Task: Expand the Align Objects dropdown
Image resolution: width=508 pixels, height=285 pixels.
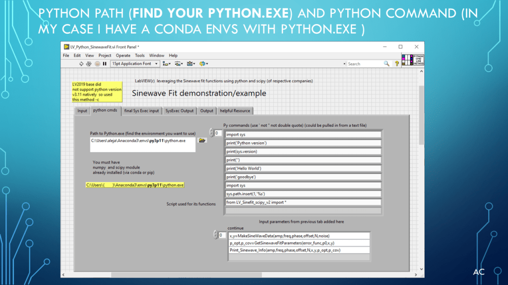Action: [x=167, y=64]
